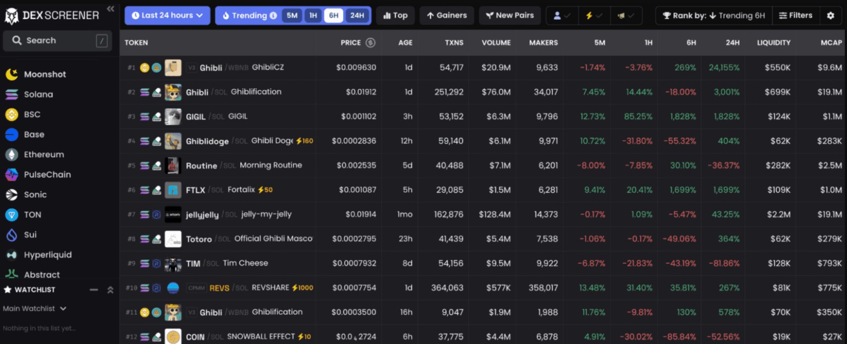Open the PulseChain chain icon

point(12,175)
